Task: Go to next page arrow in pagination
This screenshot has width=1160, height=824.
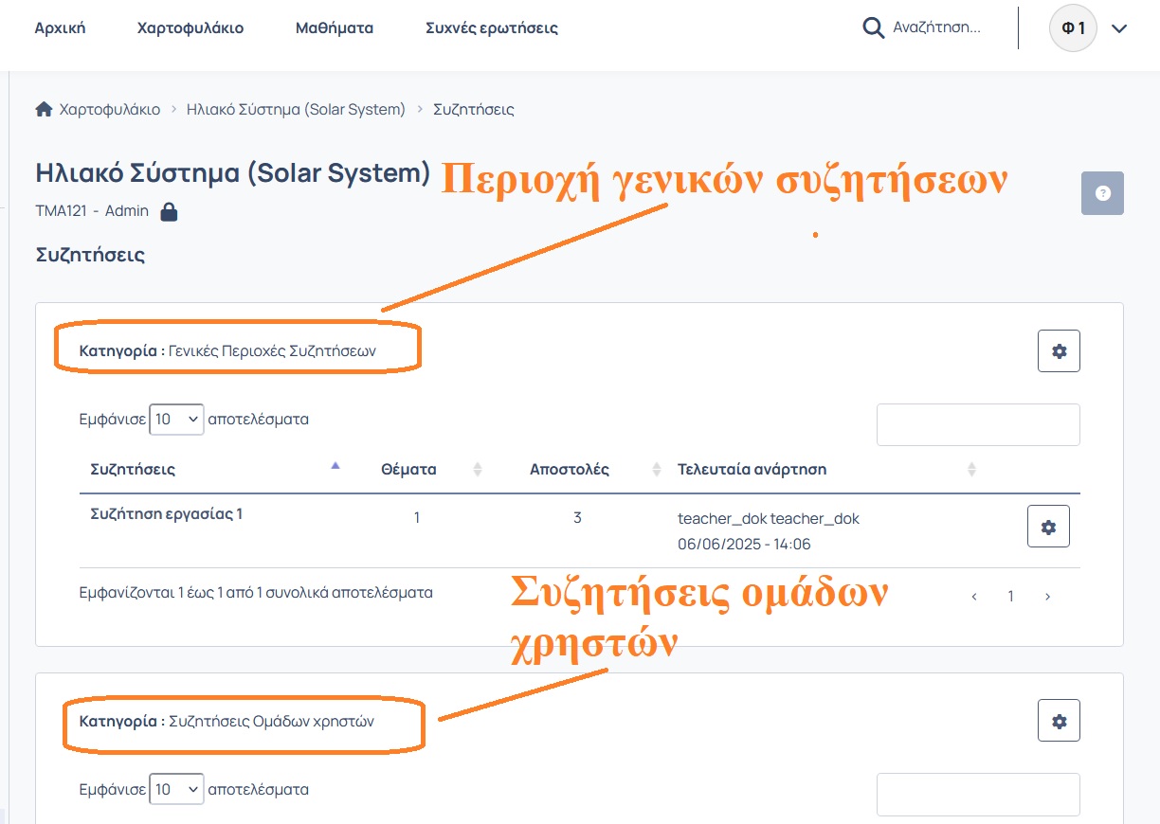Action: click(x=1047, y=597)
